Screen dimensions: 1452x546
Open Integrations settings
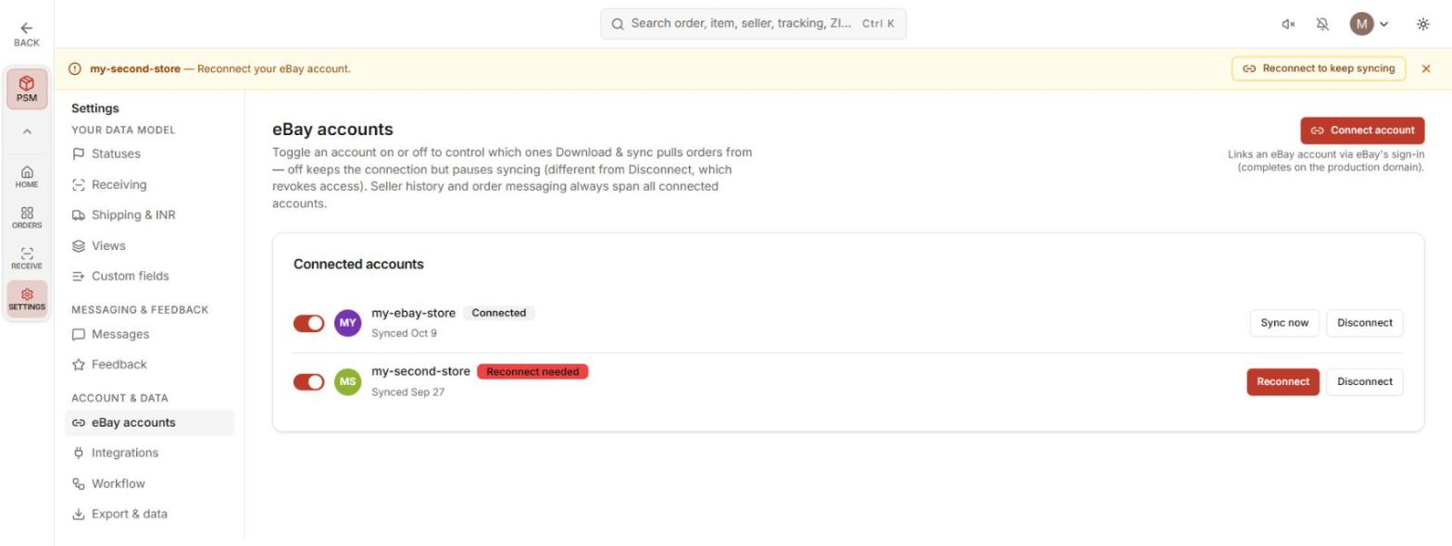(149, 453)
